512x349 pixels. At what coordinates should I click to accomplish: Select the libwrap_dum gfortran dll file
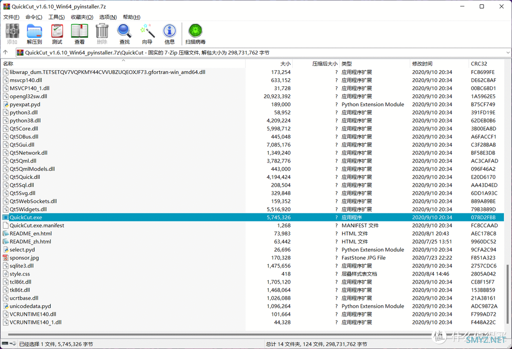(x=108, y=72)
